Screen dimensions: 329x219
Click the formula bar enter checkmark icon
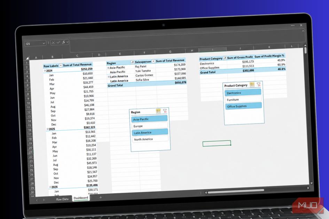(x=58, y=42)
